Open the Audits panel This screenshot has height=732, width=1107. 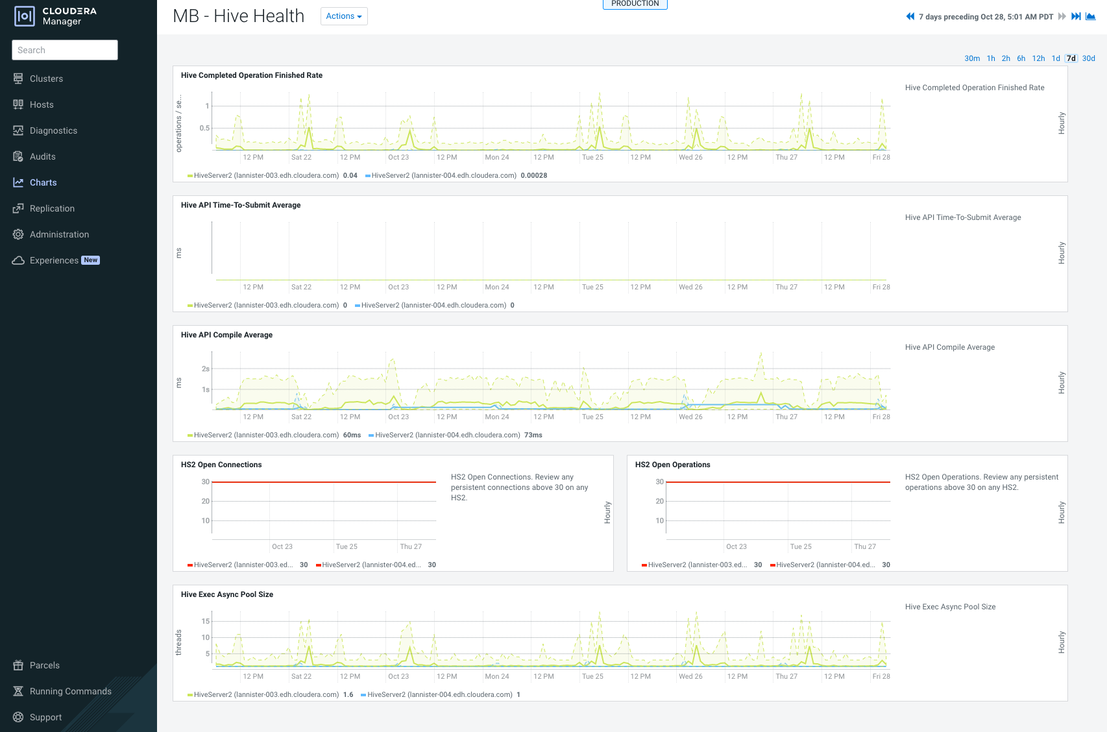click(x=43, y=156)
